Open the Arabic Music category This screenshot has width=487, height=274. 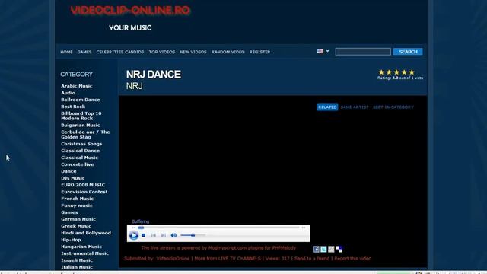point(77,86)
